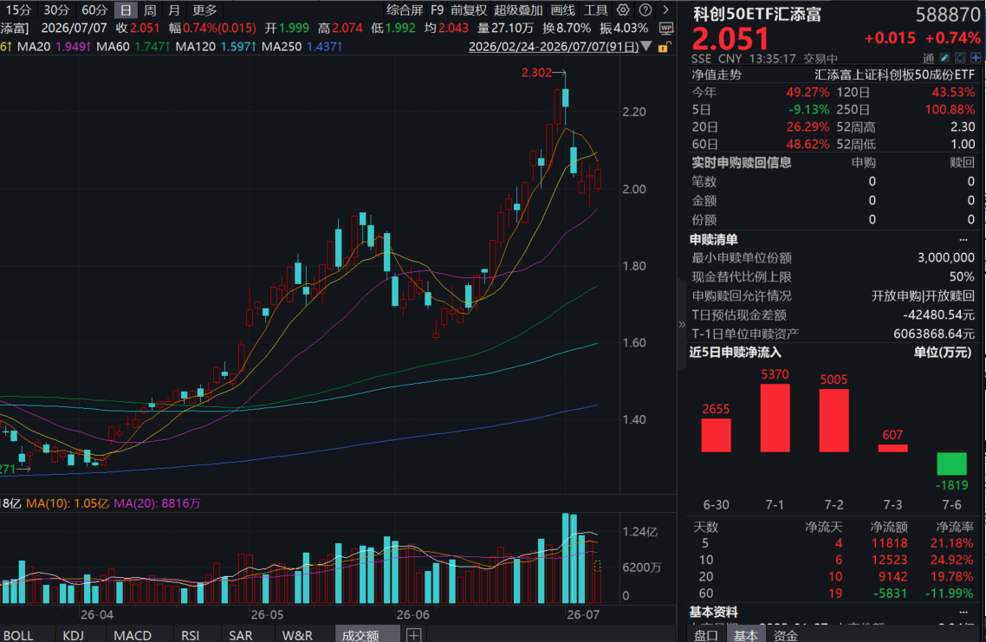This screenshot has width=986, height=642.
Task: Switch to the MACD indicator tab
Action: (x=133, y=635)
